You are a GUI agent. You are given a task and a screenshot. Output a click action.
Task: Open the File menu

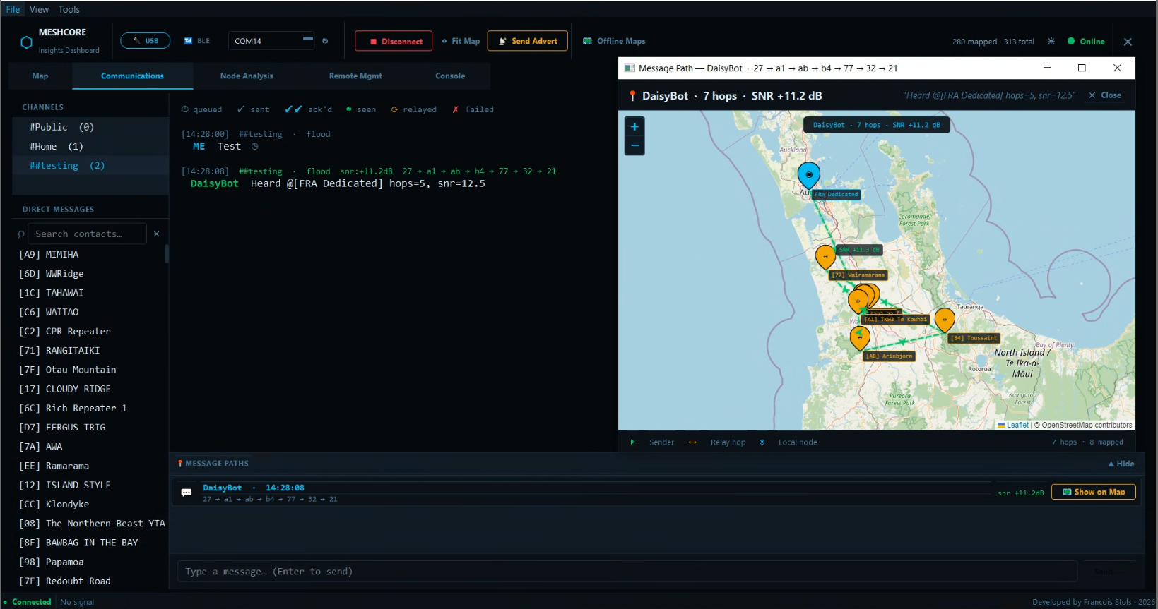(13, 9)
